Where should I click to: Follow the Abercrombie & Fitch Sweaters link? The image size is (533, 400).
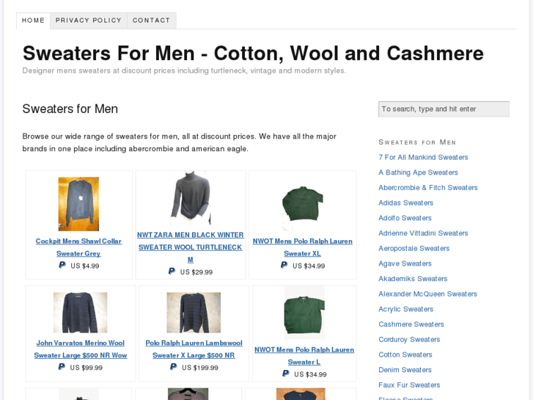point(428,188)
